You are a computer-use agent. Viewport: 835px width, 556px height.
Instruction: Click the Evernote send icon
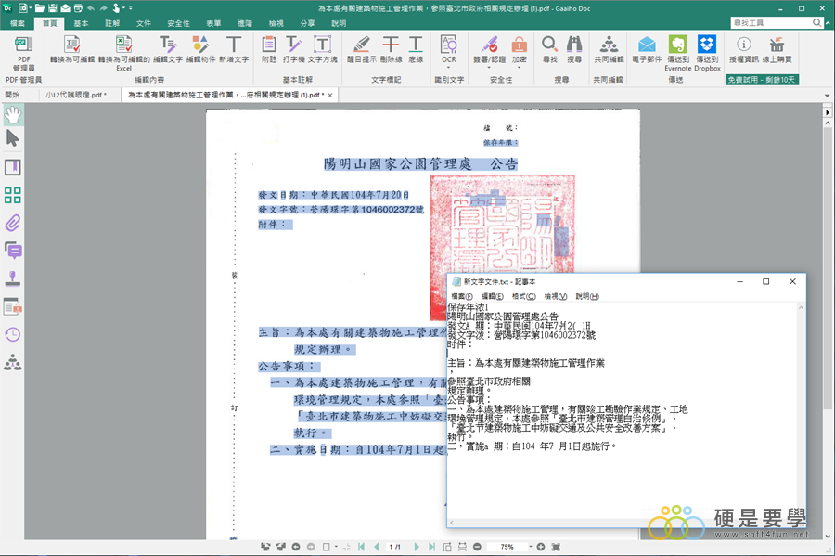coord(677,45)
